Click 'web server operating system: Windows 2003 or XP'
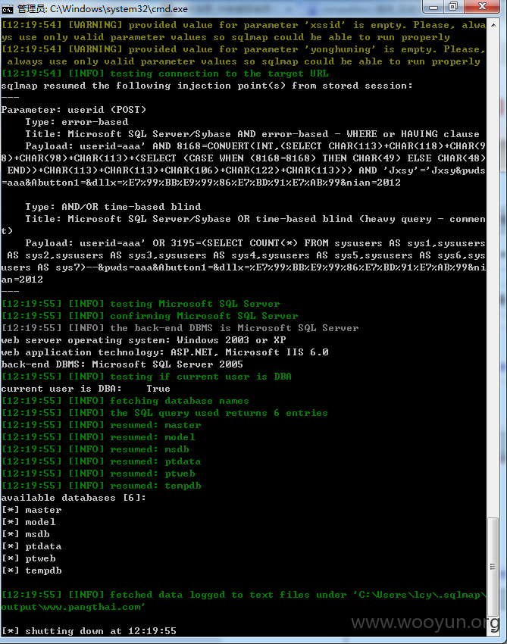 [x=143, y=340]
